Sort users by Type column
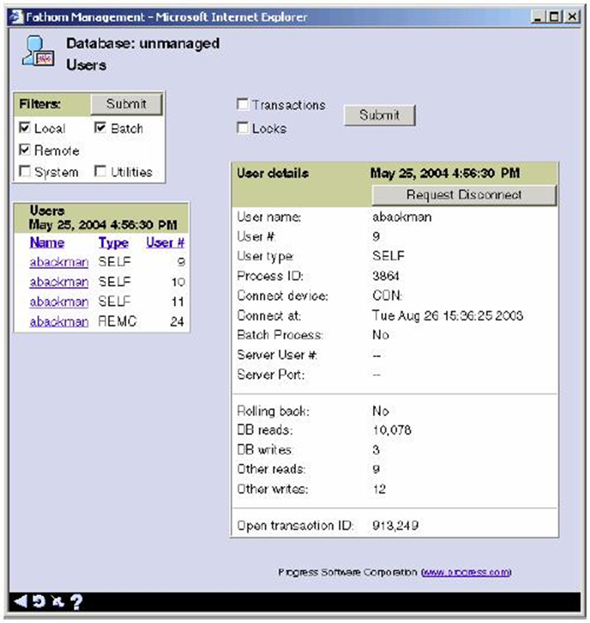 (113, 243)
